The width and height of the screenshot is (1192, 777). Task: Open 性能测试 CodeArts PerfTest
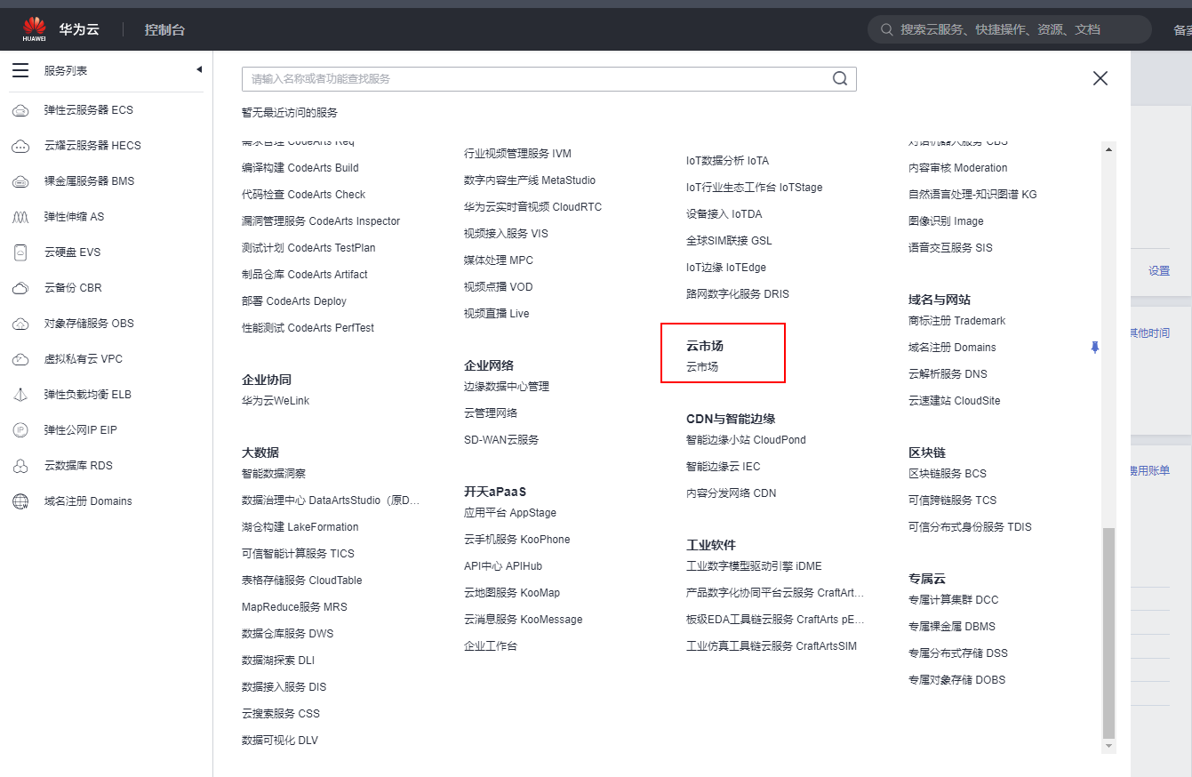coord(308,328)
